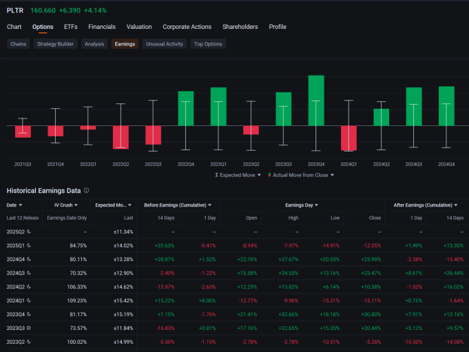Click the 2022Q2 red bar in chart
The height and width of the screenshot is (352, 469).
click(x=121, y=137)
